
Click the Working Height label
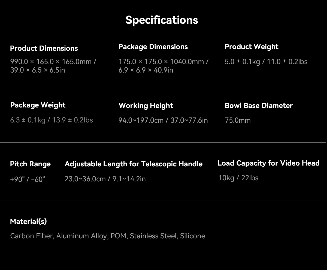point(146,106)
